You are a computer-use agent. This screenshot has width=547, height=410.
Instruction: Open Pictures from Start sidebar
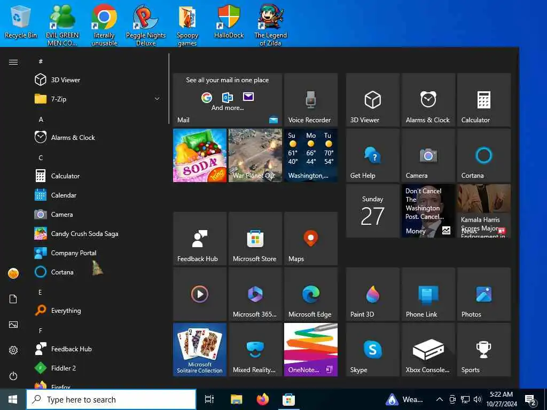13,325
